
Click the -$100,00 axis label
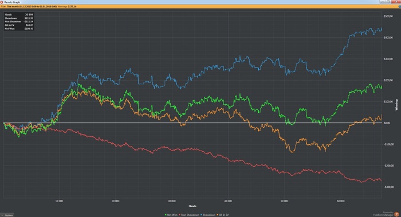coord(389,144)
